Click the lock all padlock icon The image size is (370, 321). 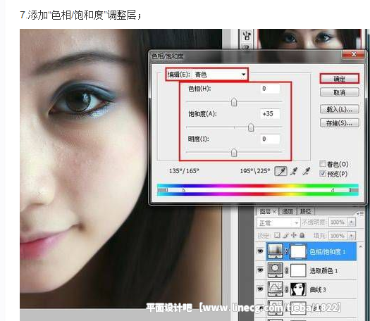[302, 235]
